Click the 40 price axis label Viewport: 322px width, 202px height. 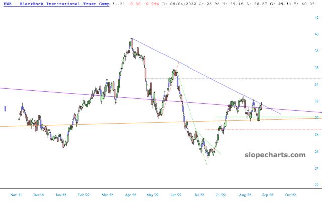tap(316, 34)
